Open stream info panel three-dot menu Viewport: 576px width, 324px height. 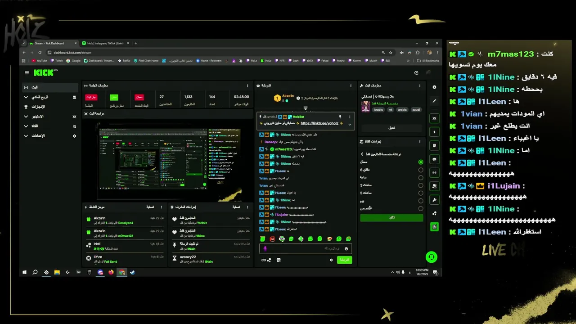click(420, 85)
